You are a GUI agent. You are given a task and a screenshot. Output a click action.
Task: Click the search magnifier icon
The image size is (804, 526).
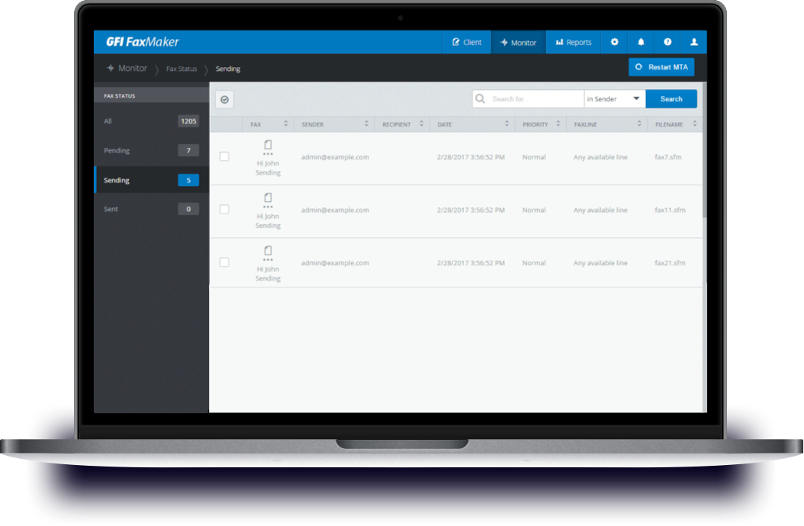click(480, 98)
